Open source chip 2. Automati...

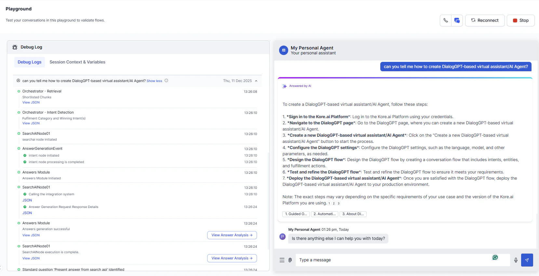pos(325,214)
